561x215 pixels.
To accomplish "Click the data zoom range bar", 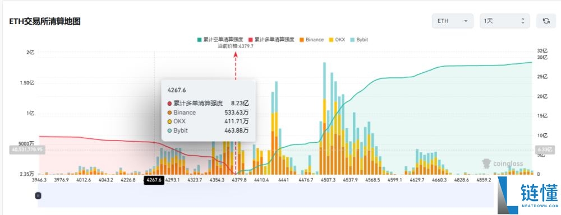I will 266,195.
